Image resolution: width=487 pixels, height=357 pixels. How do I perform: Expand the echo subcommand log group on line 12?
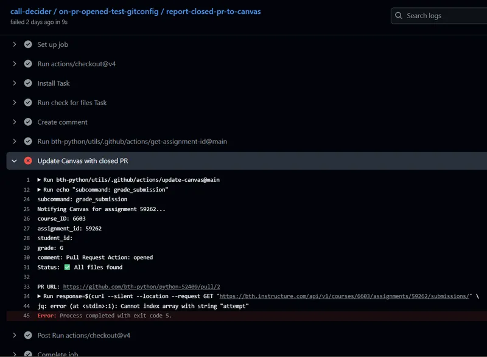tap(40, 190)
